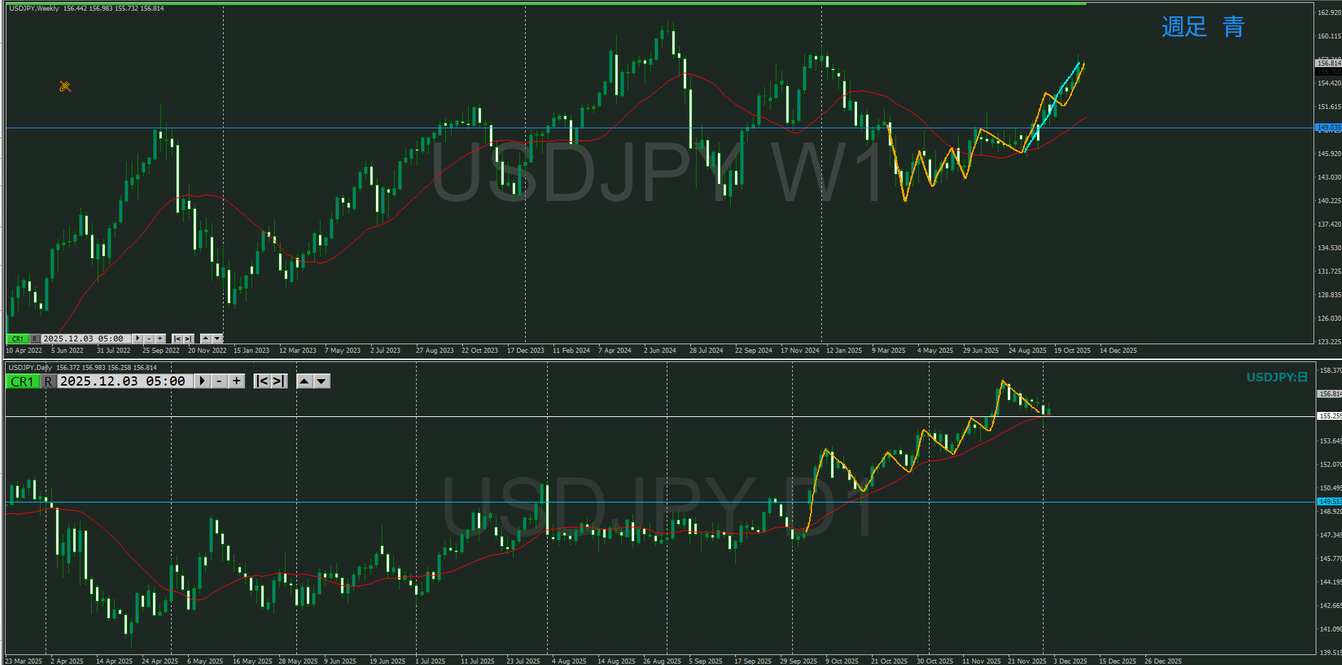The width and height of the screenshot is (1342, 665).
Task: Toggle the gray R button on the daily chart
Action: pyautogui.click(x=48, y=381)
